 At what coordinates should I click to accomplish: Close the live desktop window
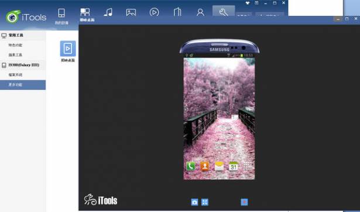[x=356, y=19]
